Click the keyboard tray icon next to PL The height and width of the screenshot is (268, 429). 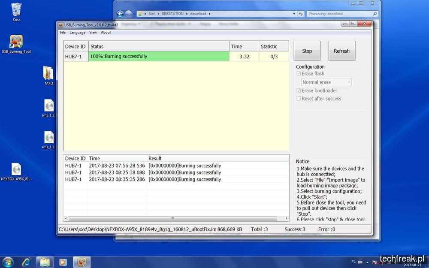coord(360,262)
